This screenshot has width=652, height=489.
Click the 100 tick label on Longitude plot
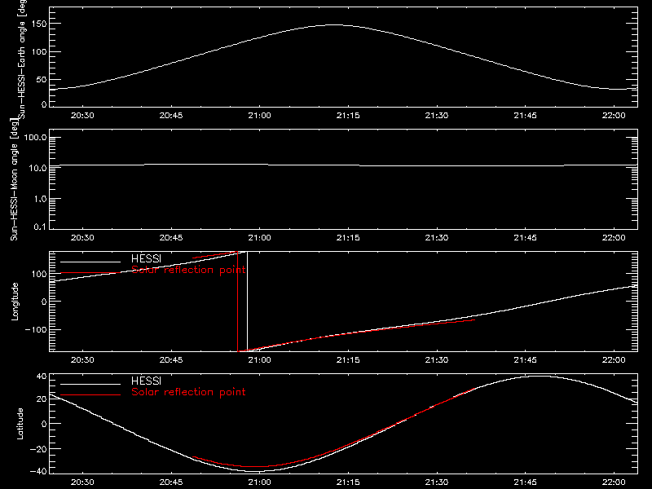38,274
